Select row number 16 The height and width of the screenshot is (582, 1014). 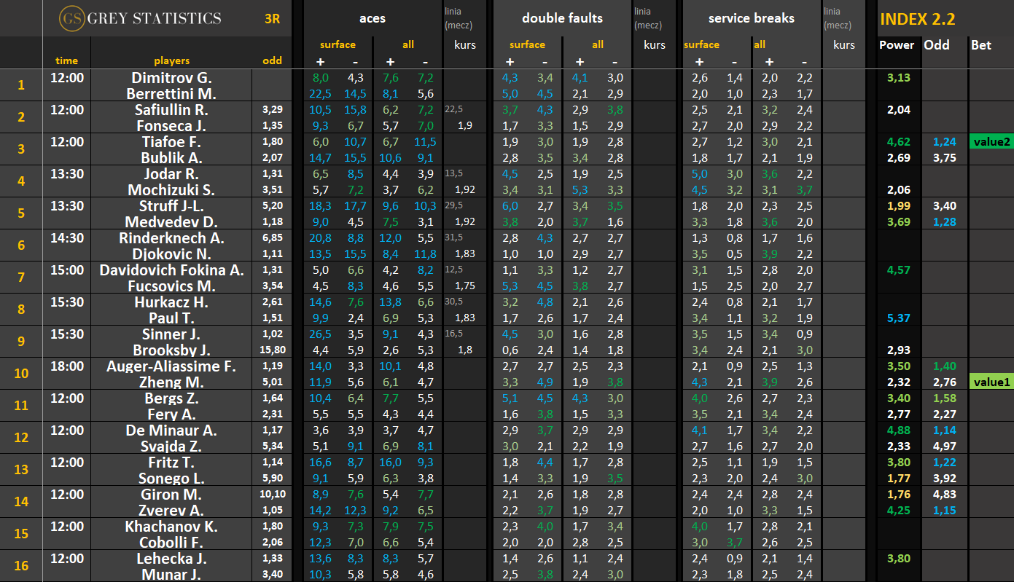[x=21, y=566]
